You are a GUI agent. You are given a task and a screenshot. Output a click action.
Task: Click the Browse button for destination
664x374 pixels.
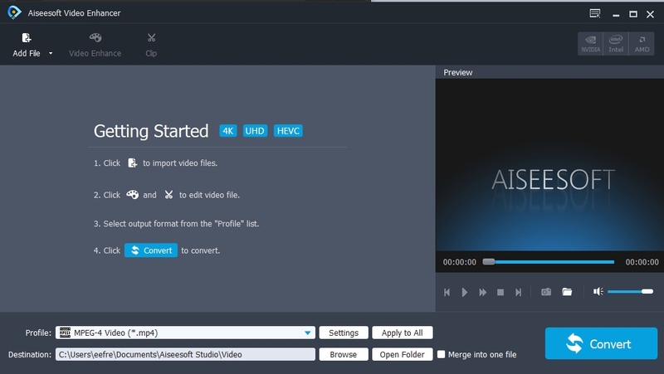click(344, 354)
